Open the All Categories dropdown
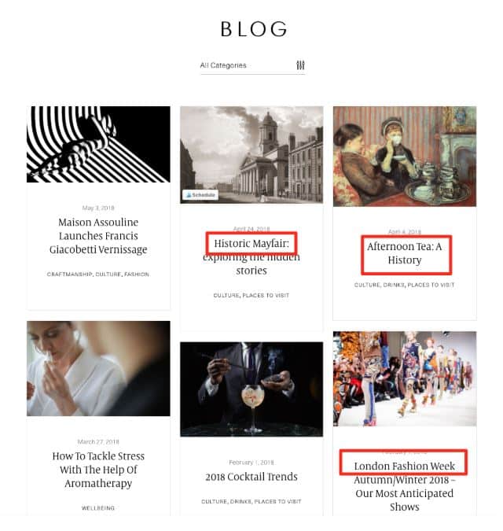 (253, 66)
